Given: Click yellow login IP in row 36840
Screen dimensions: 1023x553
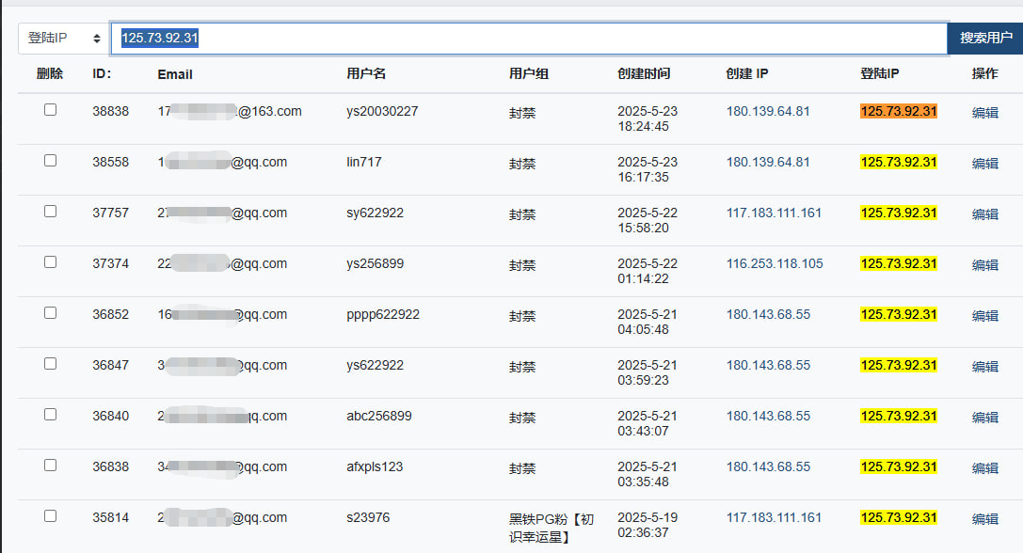Looking at the screenshot, I should pyautogui.click(x=899, y=416).
